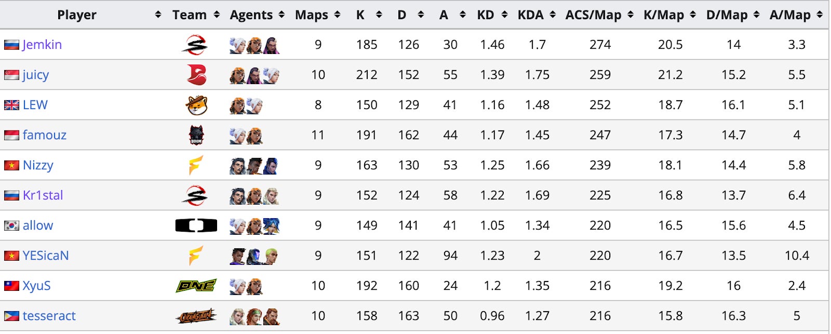Sort by KDA using its sort arrows
Screen dimensions: 831x334
tap(553, 15)
